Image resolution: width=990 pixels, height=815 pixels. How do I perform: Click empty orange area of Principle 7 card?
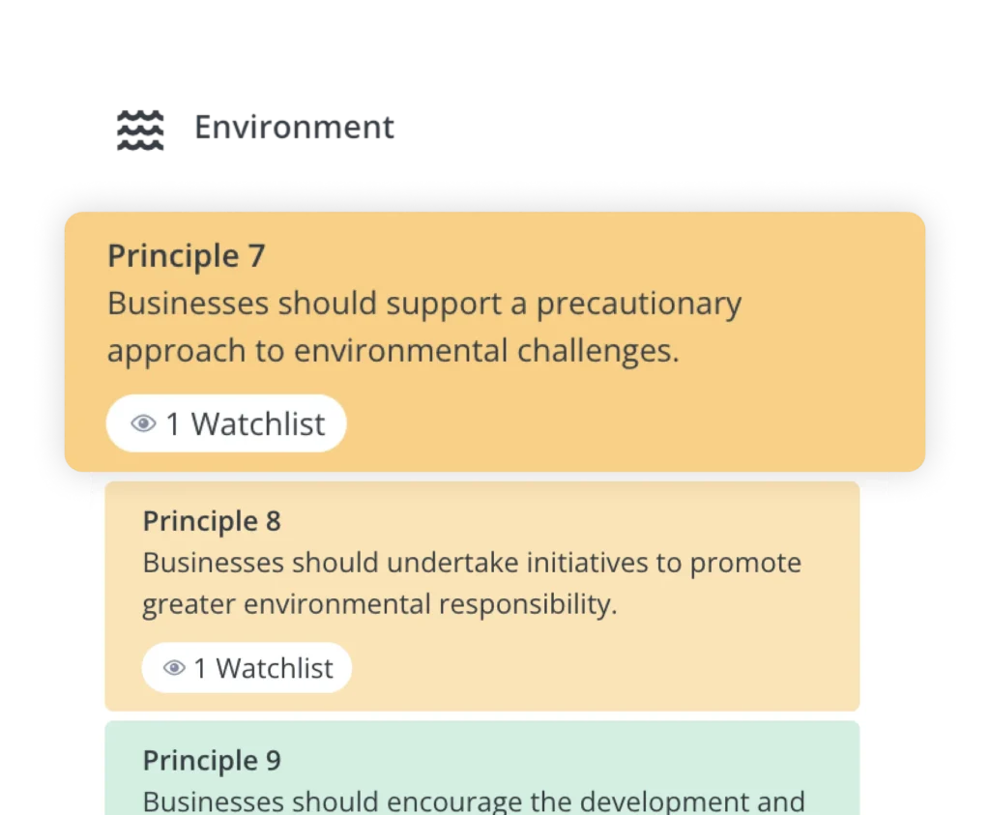[x=631, y=422]
